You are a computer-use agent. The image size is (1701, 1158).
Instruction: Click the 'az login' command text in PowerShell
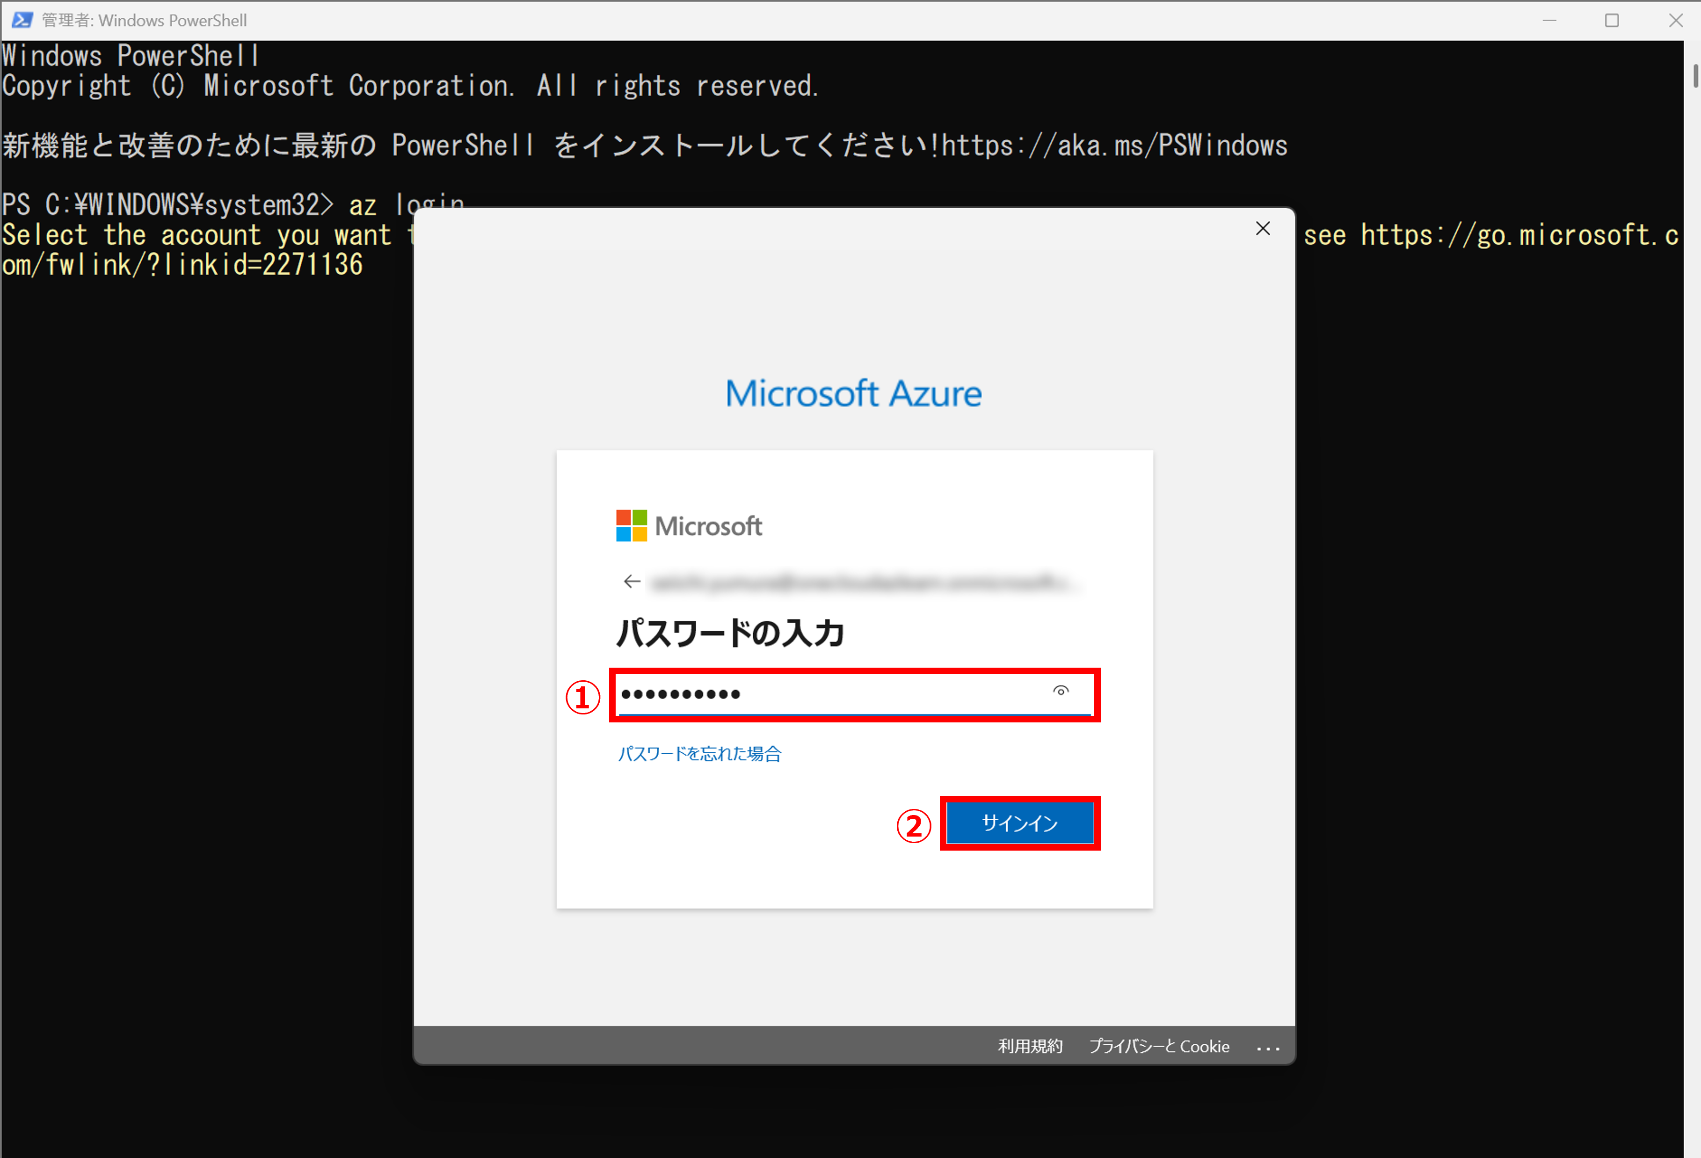point(406,205)
